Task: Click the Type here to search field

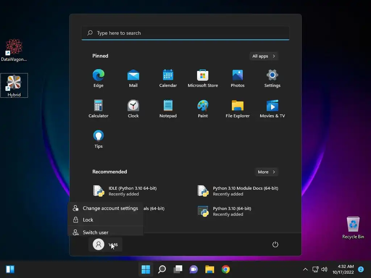Action: (x=185, y=33)
